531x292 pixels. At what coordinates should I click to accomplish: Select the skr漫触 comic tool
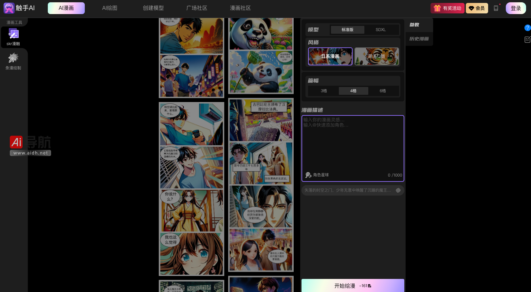pyautogui.click(x=13, y=37)
